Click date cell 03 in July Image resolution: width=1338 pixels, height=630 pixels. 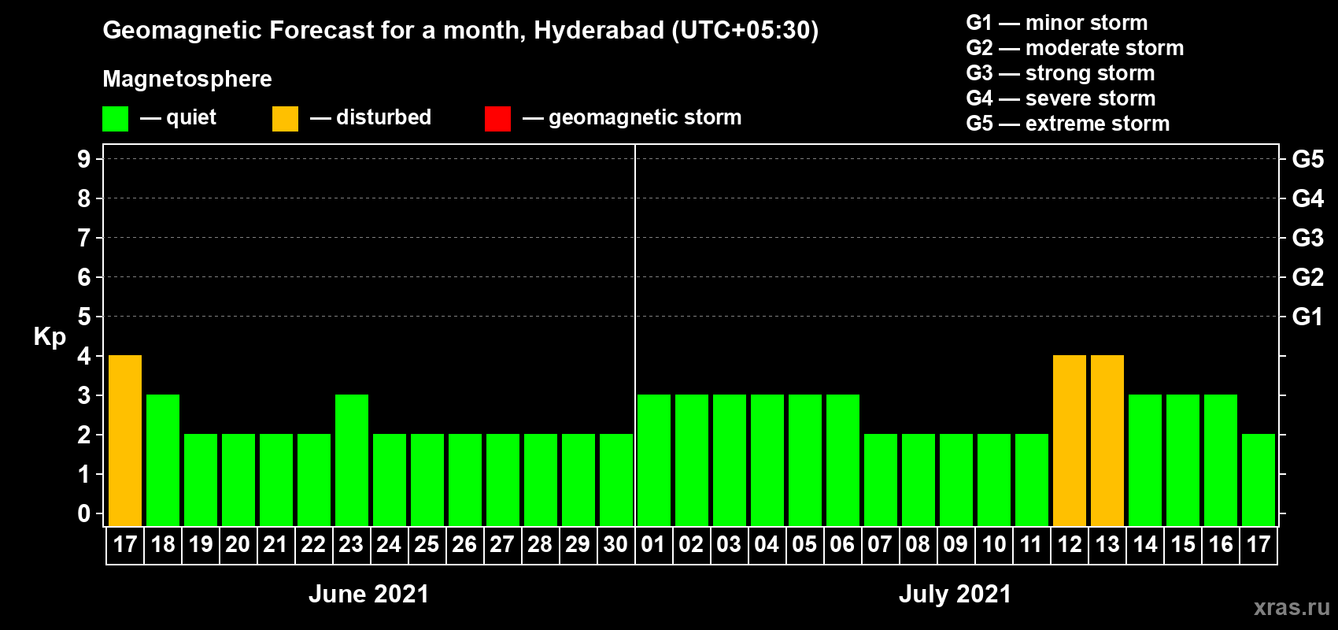[x=729, y=545]
